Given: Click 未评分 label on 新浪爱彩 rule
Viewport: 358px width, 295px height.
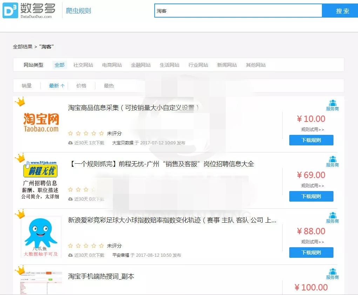Looking at the screenshot, I should (114, 246).
